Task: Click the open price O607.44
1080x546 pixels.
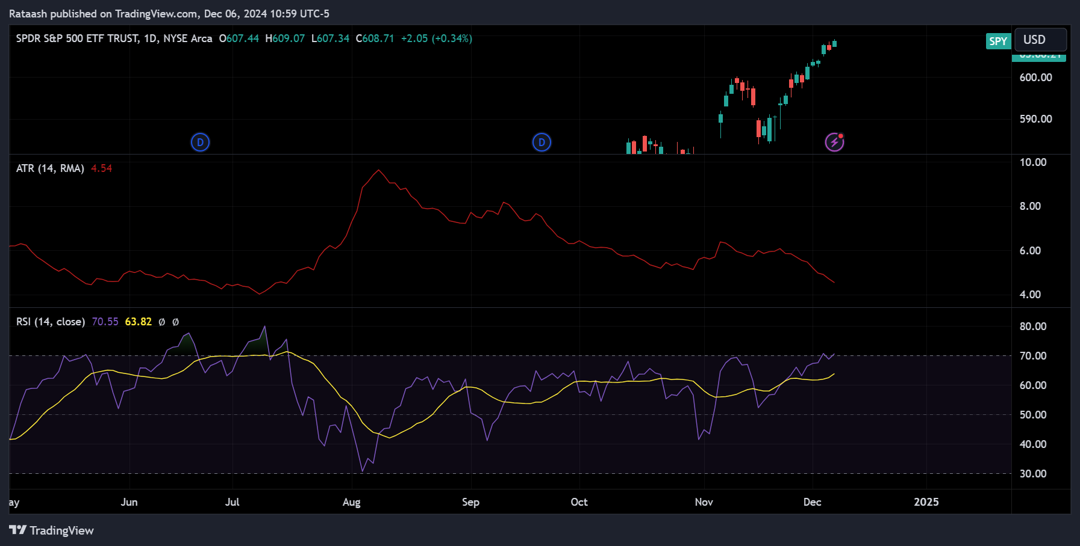Action: click(239, 38)
